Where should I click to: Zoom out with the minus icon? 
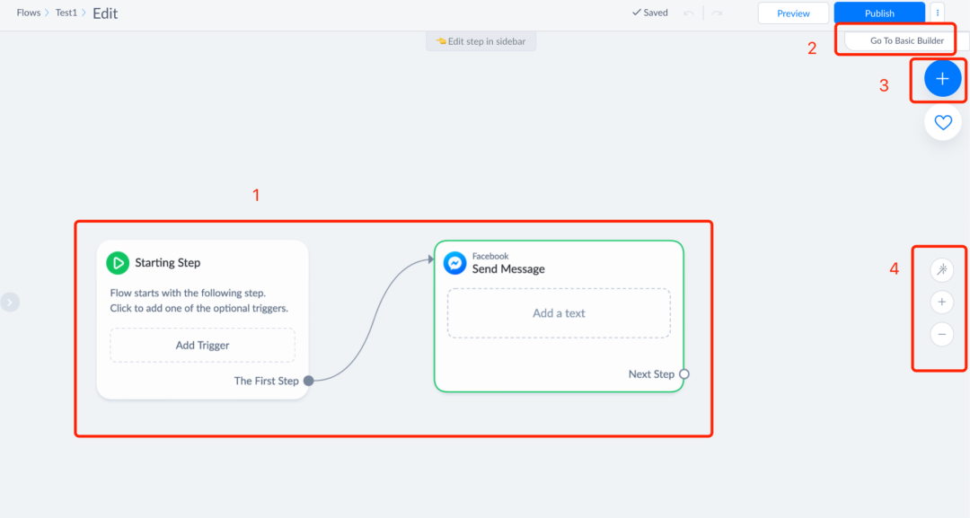[x=941, y=335]
